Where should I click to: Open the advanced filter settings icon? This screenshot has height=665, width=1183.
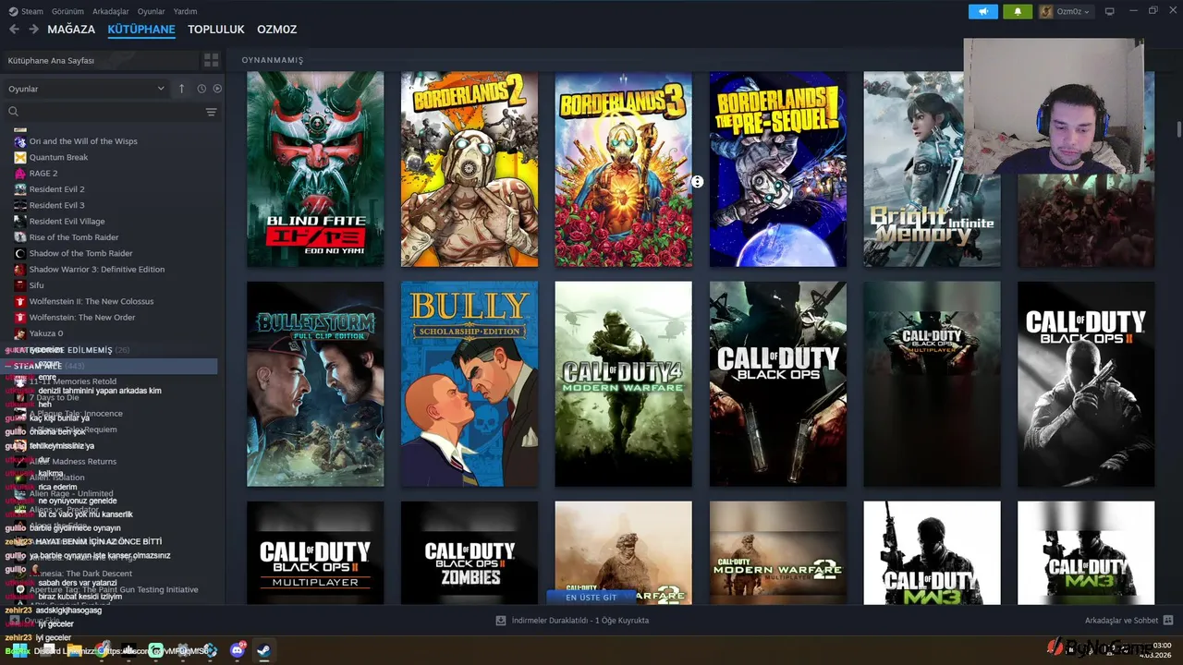point(212,112)
